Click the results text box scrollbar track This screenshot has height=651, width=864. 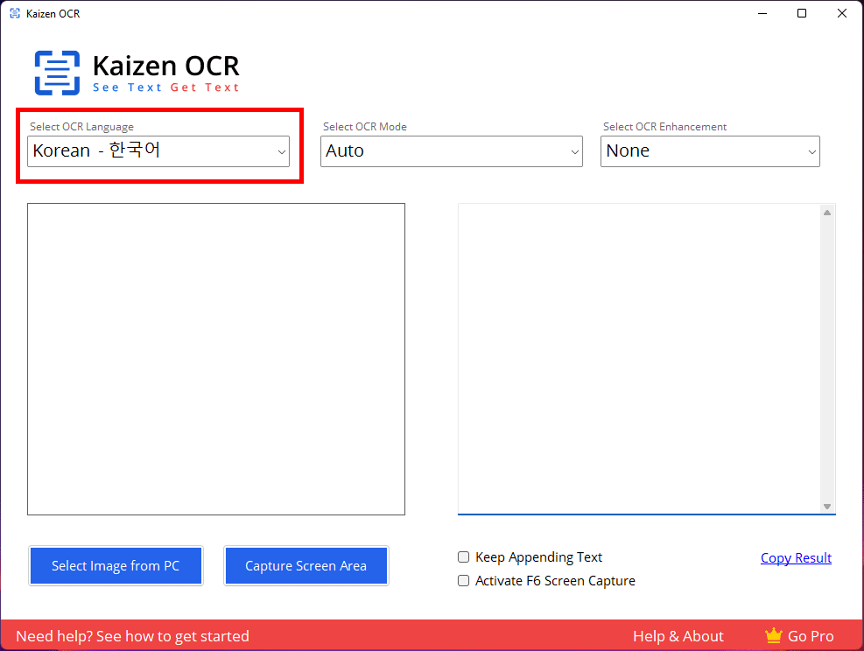pyautogui.click(x=827, y=359)
